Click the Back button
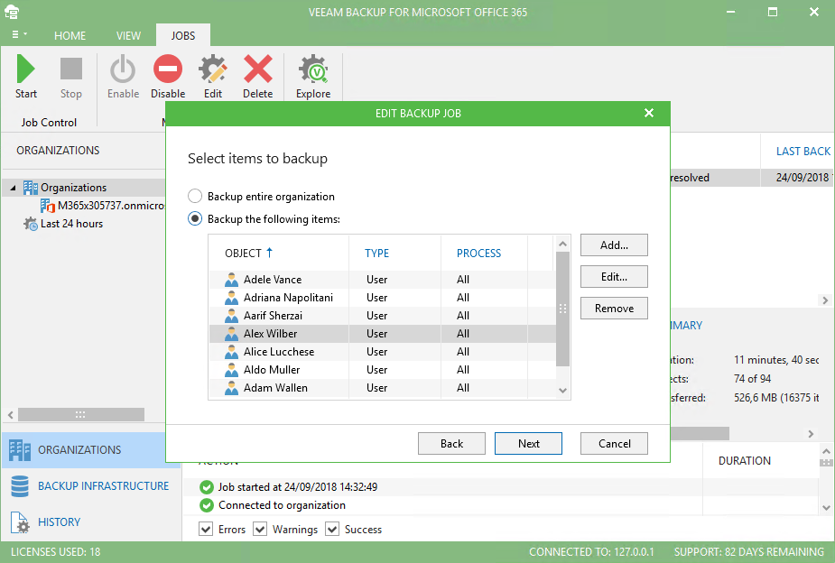Screen dimensions: 835x563 451,444
